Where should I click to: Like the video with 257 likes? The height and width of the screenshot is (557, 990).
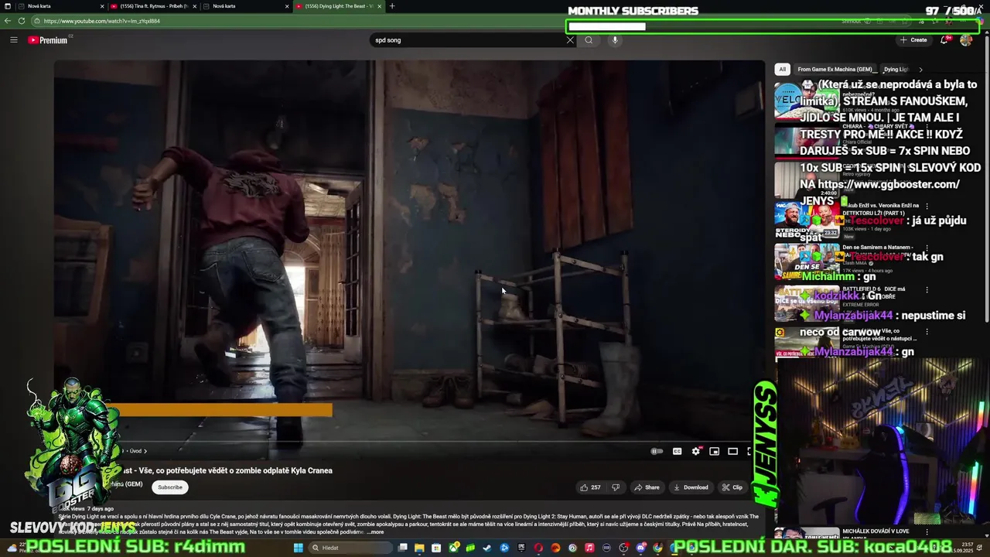[x=590, y=487]
